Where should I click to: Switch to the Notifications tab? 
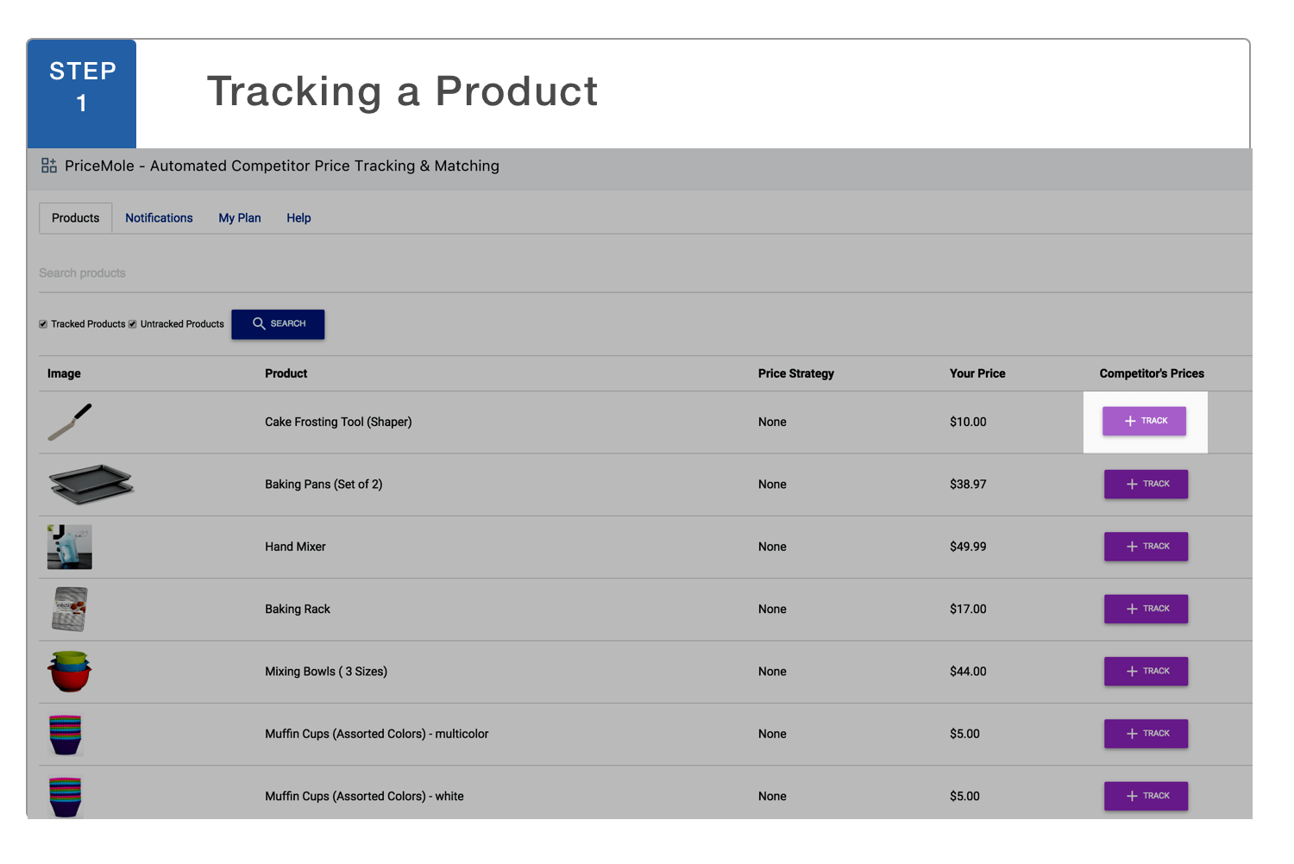[x=159, y=217]
